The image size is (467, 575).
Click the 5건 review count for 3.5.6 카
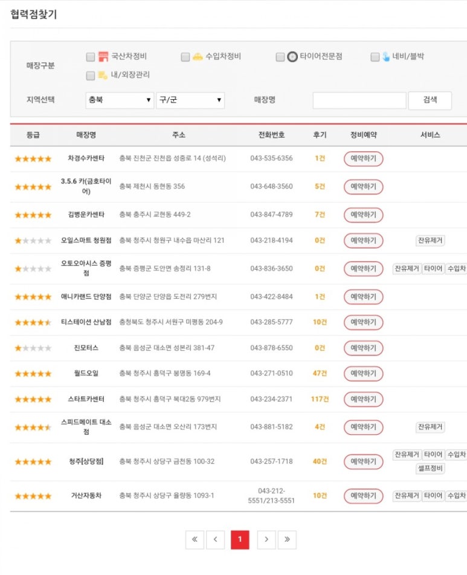click(x=320, y=187)
